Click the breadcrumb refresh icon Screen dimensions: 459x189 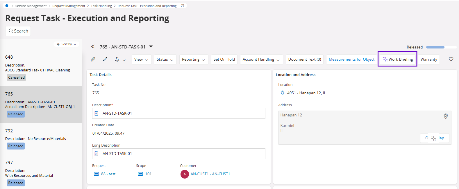click(182, 6)
